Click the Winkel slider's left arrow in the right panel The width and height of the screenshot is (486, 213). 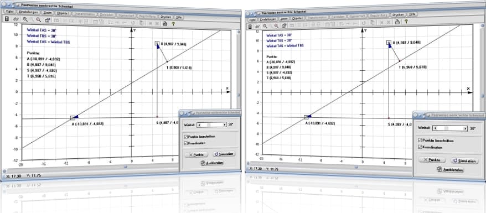435,128
